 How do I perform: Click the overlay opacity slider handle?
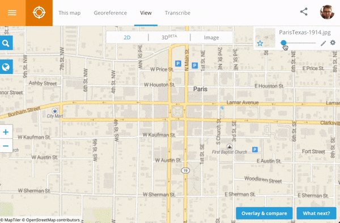(283, 43)
